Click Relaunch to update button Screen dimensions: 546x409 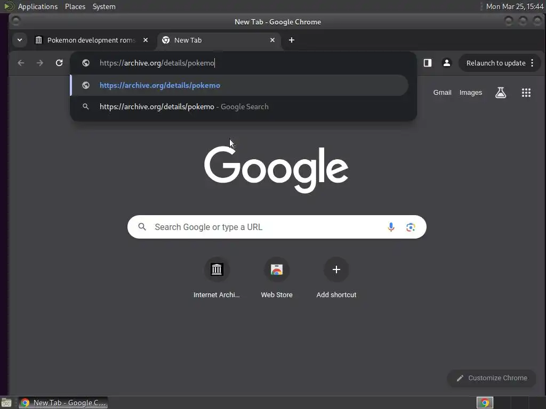[x=496, y=63]
